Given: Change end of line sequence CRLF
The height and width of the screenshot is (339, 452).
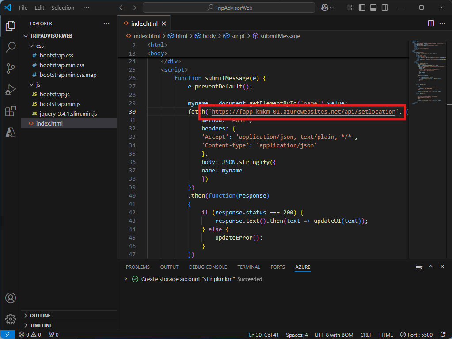Looking at the screenshot, I should click(x=366, y=335).
